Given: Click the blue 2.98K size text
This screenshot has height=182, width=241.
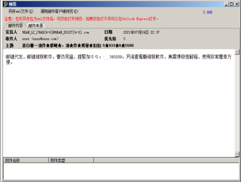Looking at the screenshot, I should click(x=208, y=12).
